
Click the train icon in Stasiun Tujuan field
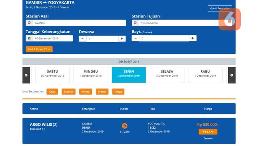135,23
